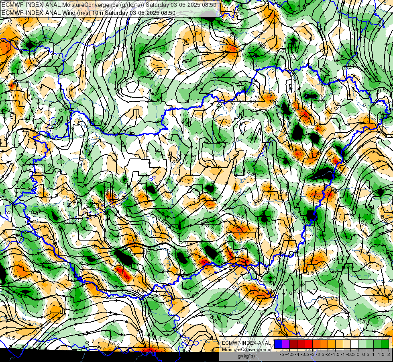This screenshot has width=393, height=362.
Task: Pick the medium green swatch between 1 and 1.5
Action: point(377,344)
